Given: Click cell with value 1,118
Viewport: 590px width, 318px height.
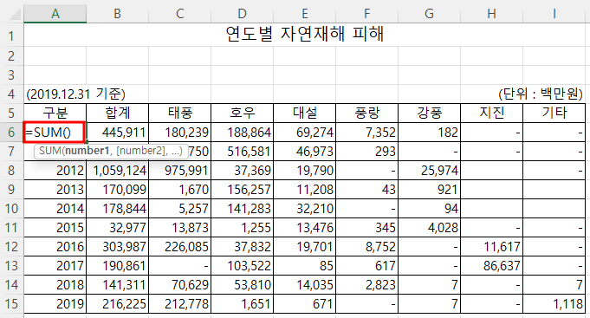Looking at the screenshot, I should [x=554, y=303].
